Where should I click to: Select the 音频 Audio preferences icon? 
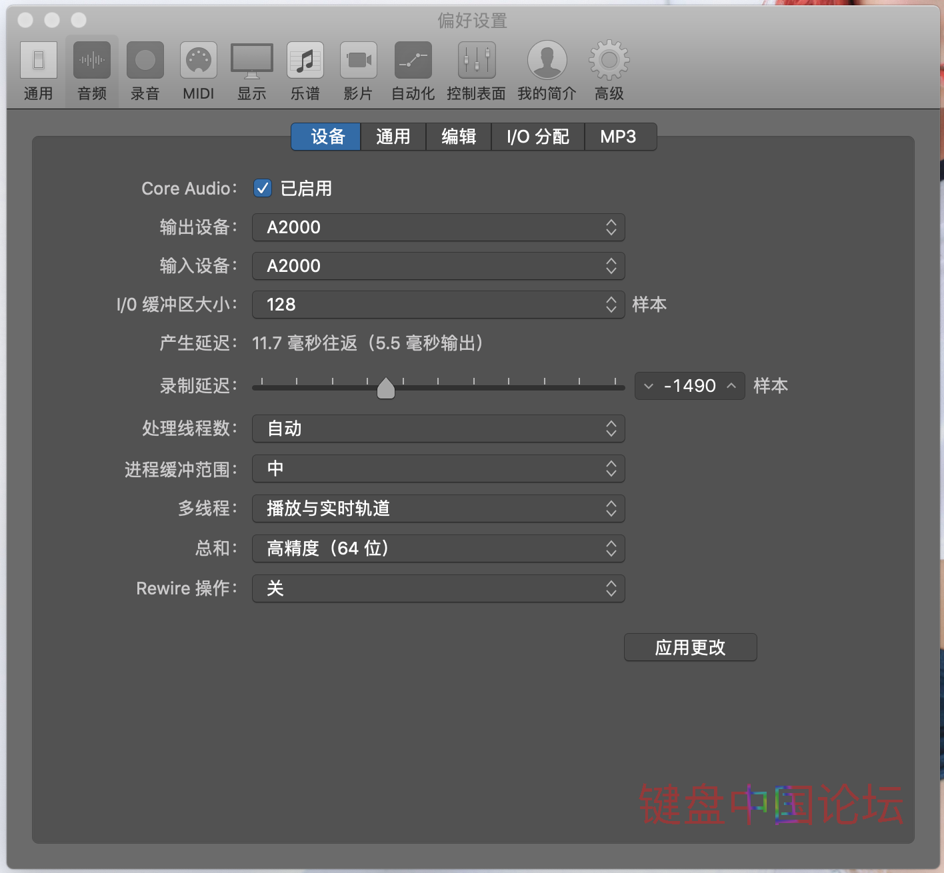pos(92,71)
